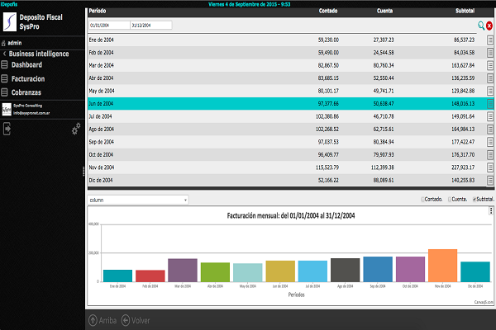Click the search magnifier icon
The width and height of the screenshot is (496, 330).
(x=481, y=26)
